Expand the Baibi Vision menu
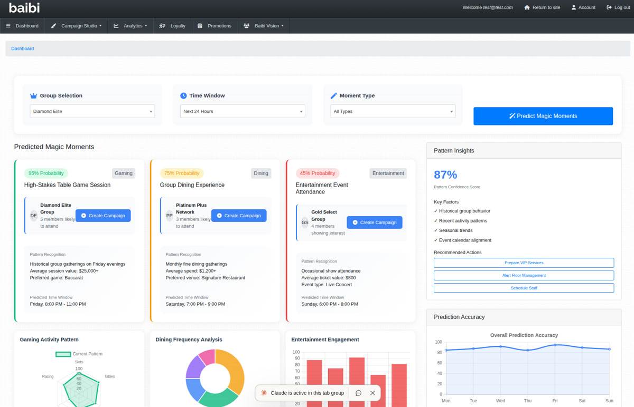634x407 pixels. click(264, 26)
